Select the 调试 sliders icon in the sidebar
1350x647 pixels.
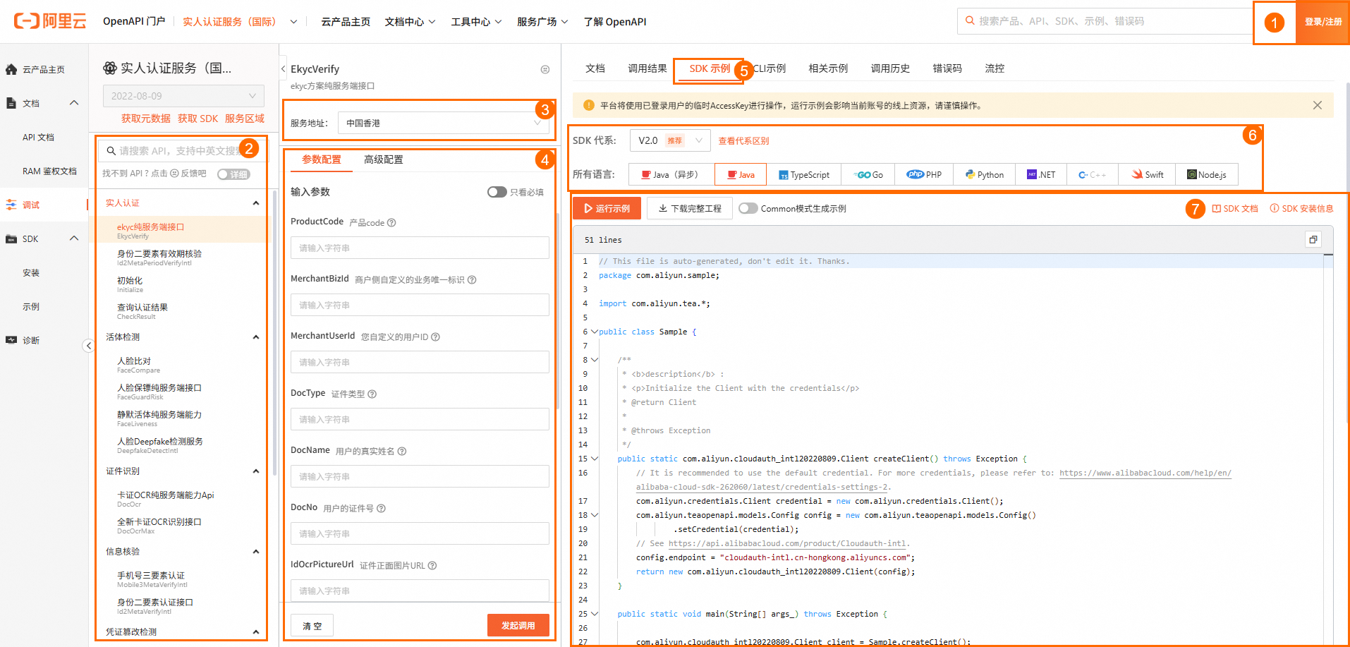(x=11, y=205)
